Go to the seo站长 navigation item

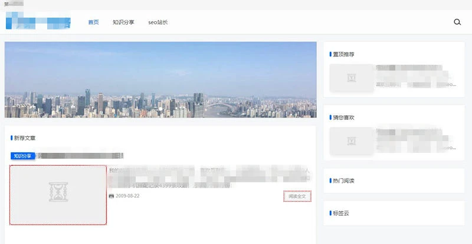(158, 22)
